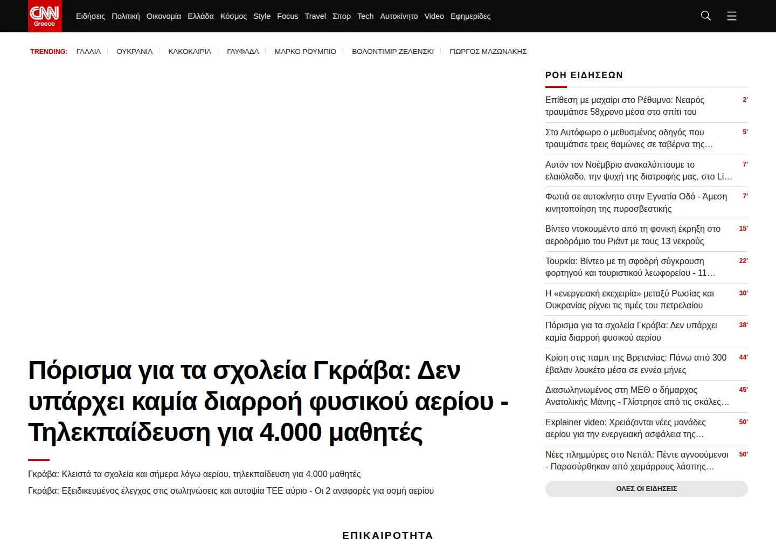Go to the Video section
Image resolution: width=776 pixels, height=539 pixels.
(x=434, y=16)
